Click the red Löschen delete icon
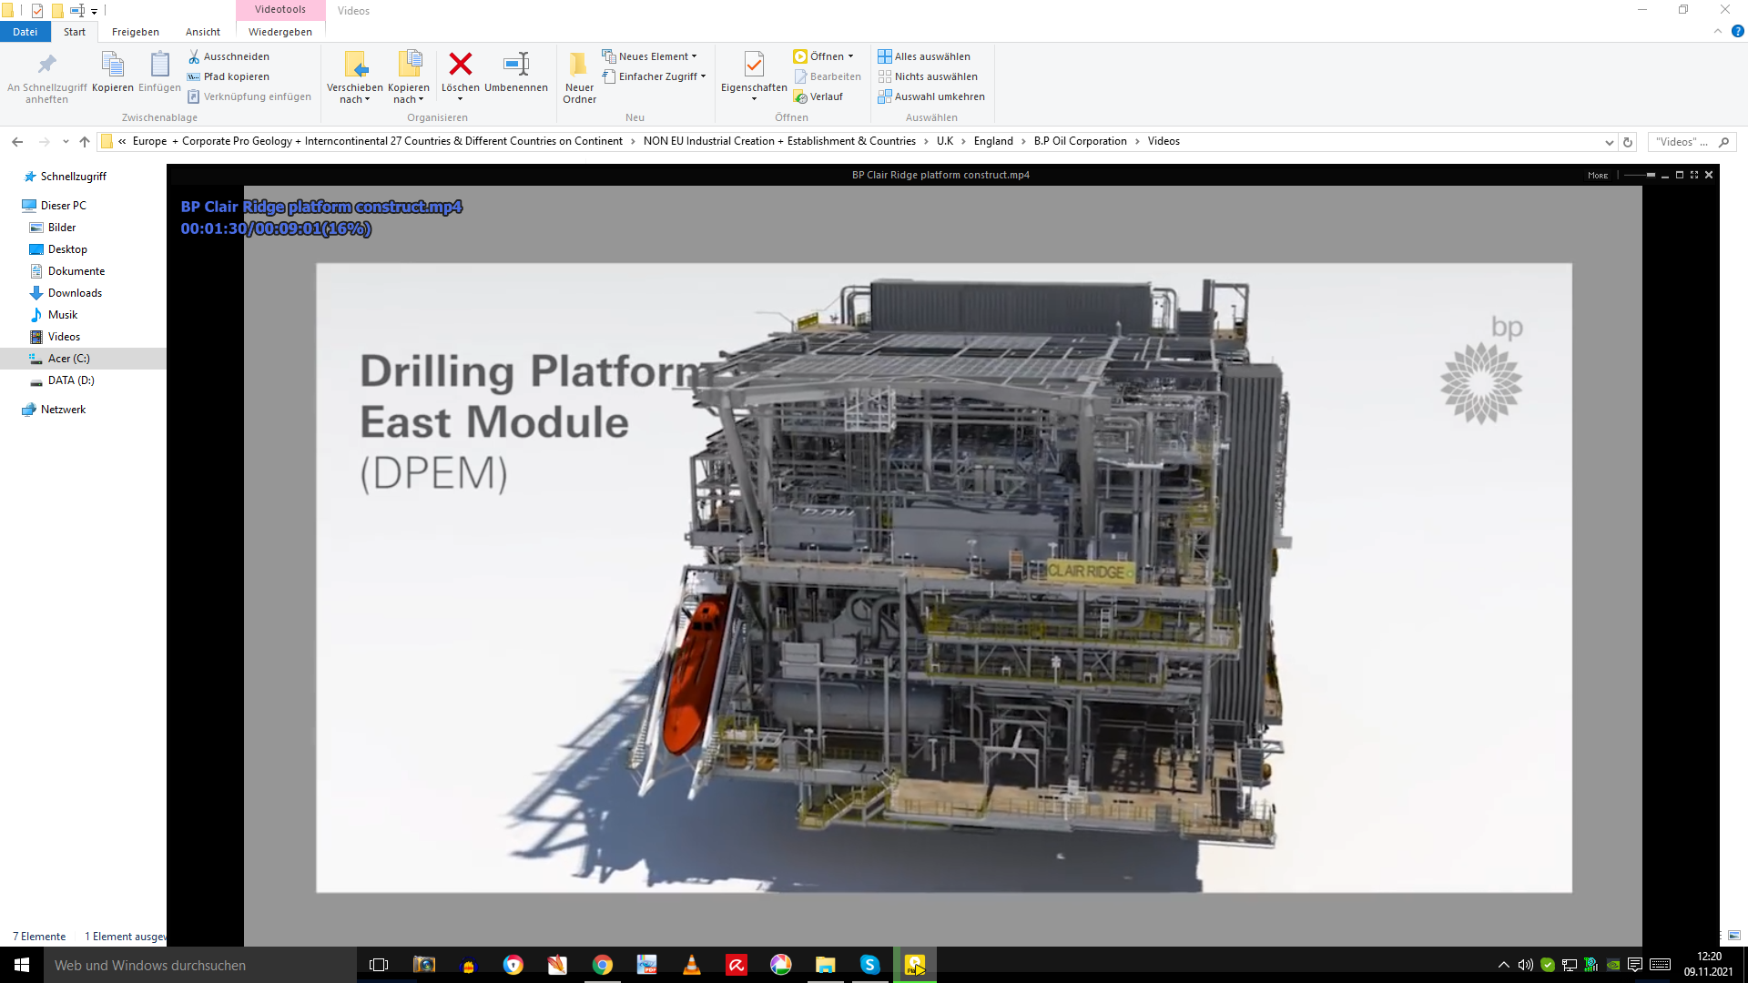This screenshot has width=1748, height=983. [x=461, y=64]
